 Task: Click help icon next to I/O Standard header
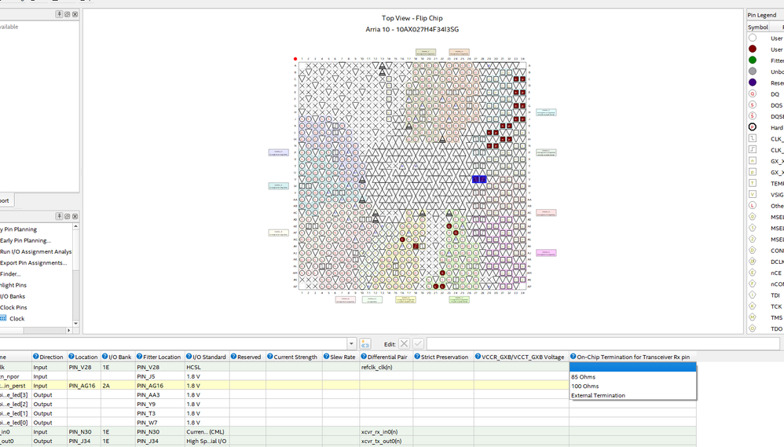pos(189,357)
